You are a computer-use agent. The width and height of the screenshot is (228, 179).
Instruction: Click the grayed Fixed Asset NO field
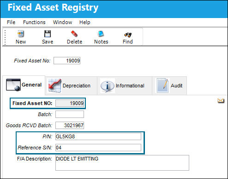70,103
